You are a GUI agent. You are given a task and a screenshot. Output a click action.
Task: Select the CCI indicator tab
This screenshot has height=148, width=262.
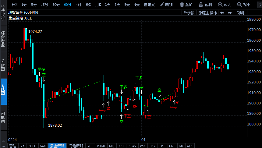(172, 146)
